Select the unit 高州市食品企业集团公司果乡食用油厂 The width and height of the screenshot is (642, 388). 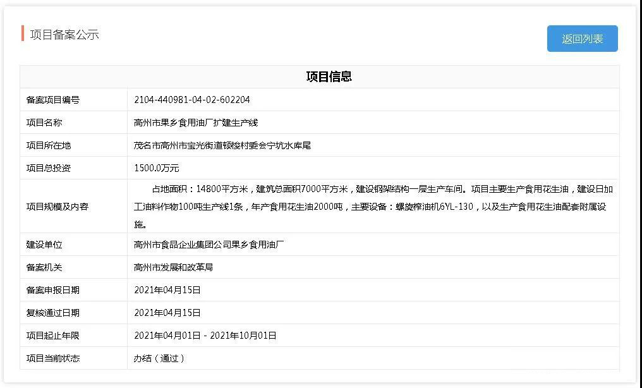(x=209, y=245)
